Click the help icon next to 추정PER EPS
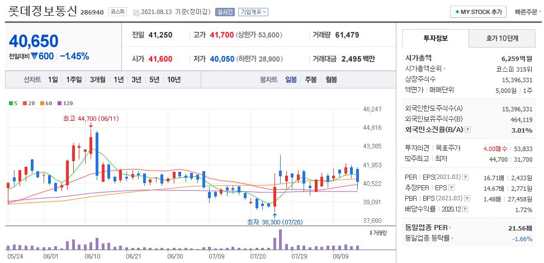The height and width of the screenshot is (263, 544). (x=451, y=188)
